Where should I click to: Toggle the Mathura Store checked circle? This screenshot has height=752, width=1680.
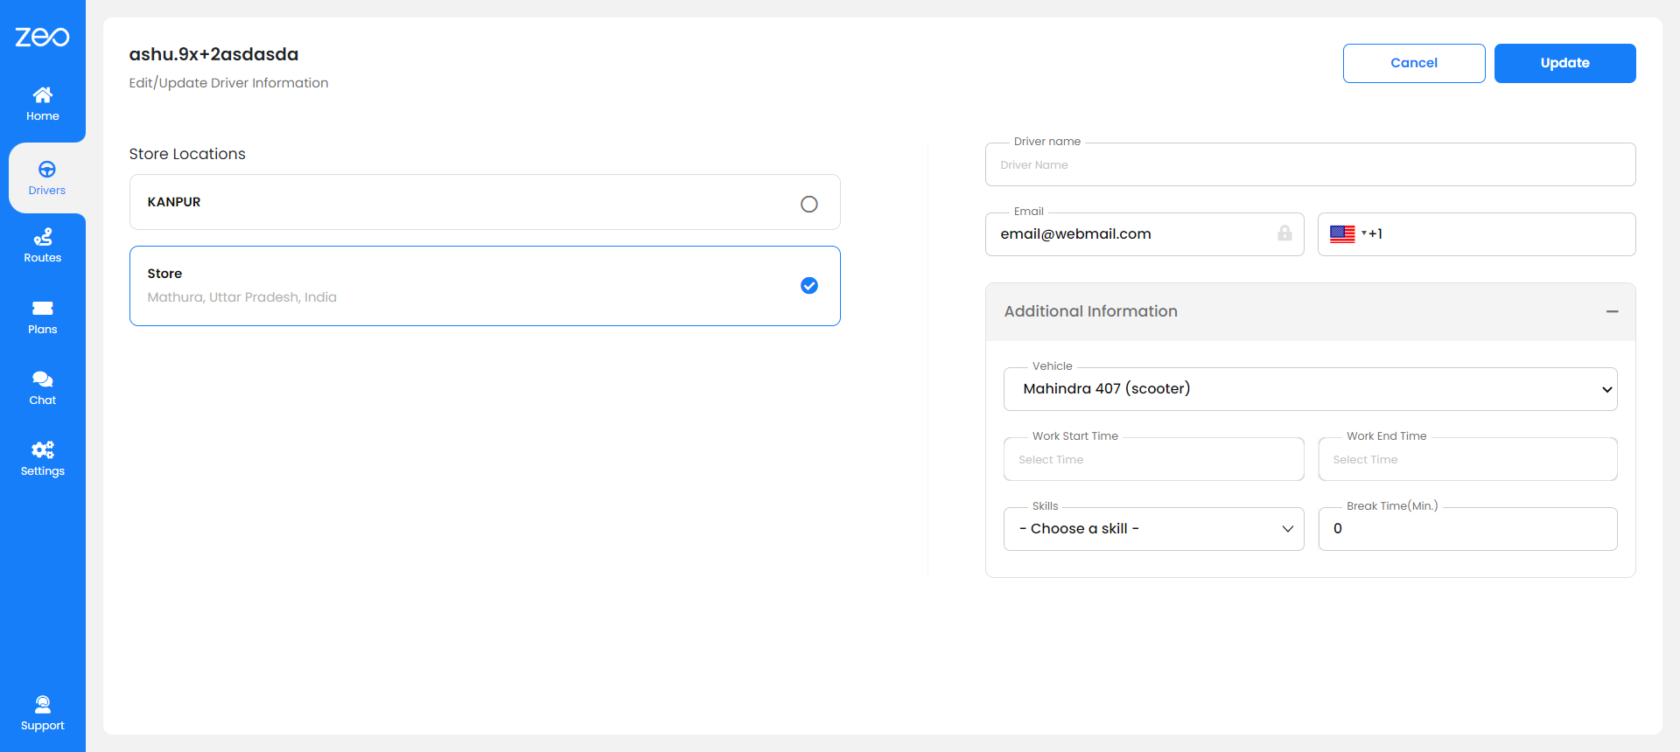(x=808, y=286)
